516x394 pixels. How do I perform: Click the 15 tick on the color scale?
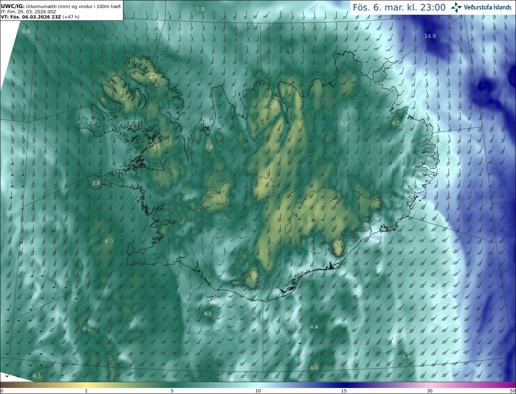[x=344, y=391]
